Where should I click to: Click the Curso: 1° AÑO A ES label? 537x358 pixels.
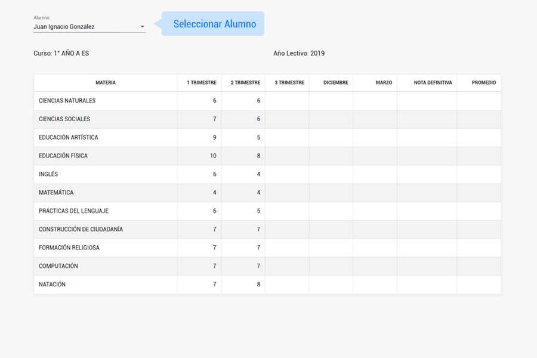pyautogui.click(x=61, y=54)
